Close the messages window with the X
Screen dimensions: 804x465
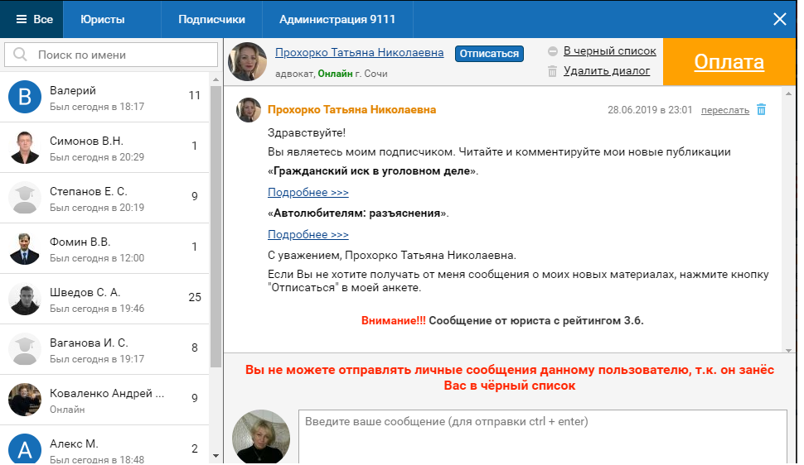click(x=779, y=19)
